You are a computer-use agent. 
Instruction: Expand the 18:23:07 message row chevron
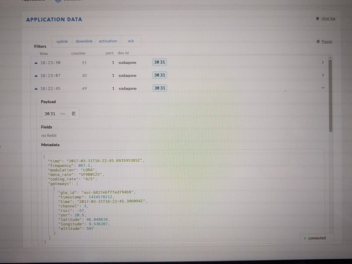click(323, 75)
